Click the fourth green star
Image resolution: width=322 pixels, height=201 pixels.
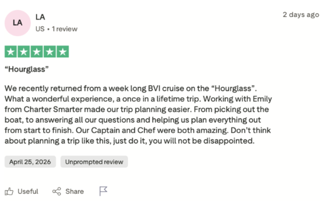(x=50, y=51)
